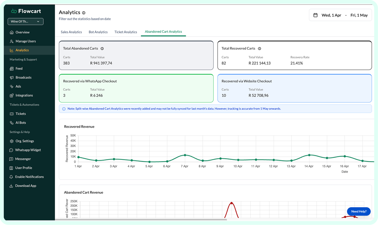Open the Integrations icon in sidebar
378x225 pixels.
click(11, 95)
